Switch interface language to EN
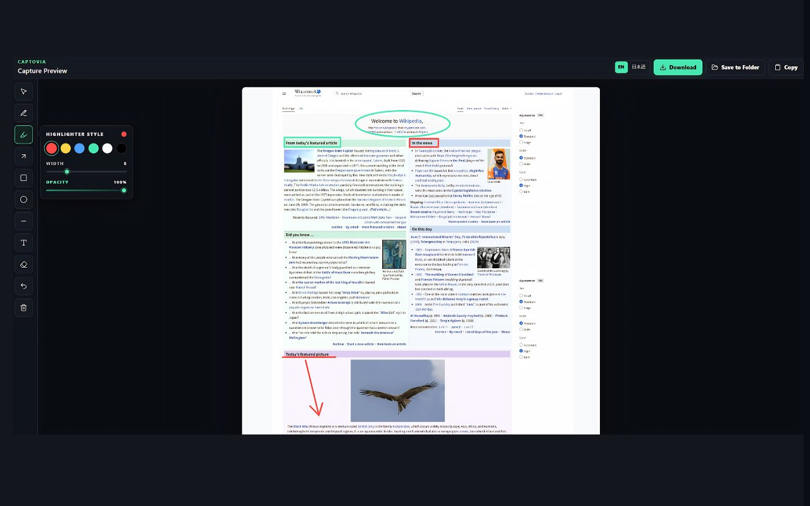 [621, 67]
